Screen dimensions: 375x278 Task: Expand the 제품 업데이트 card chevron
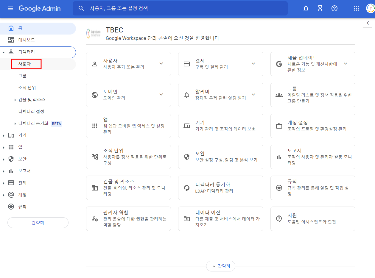(x=346, y=63)
